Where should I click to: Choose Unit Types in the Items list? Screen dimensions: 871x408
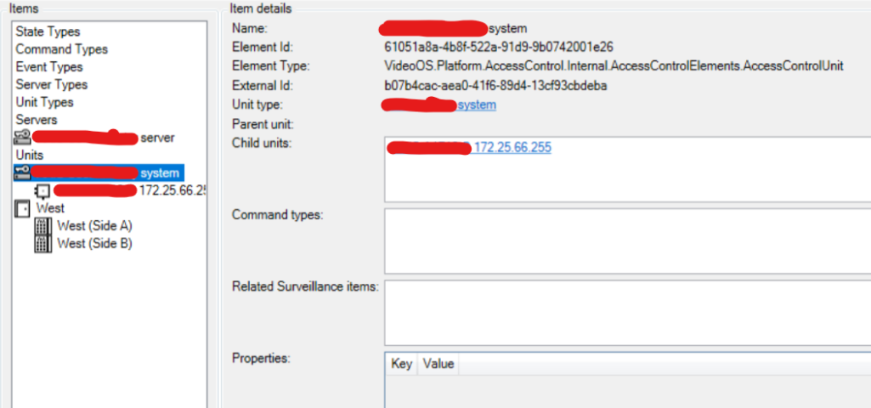[x=44, y=103]
